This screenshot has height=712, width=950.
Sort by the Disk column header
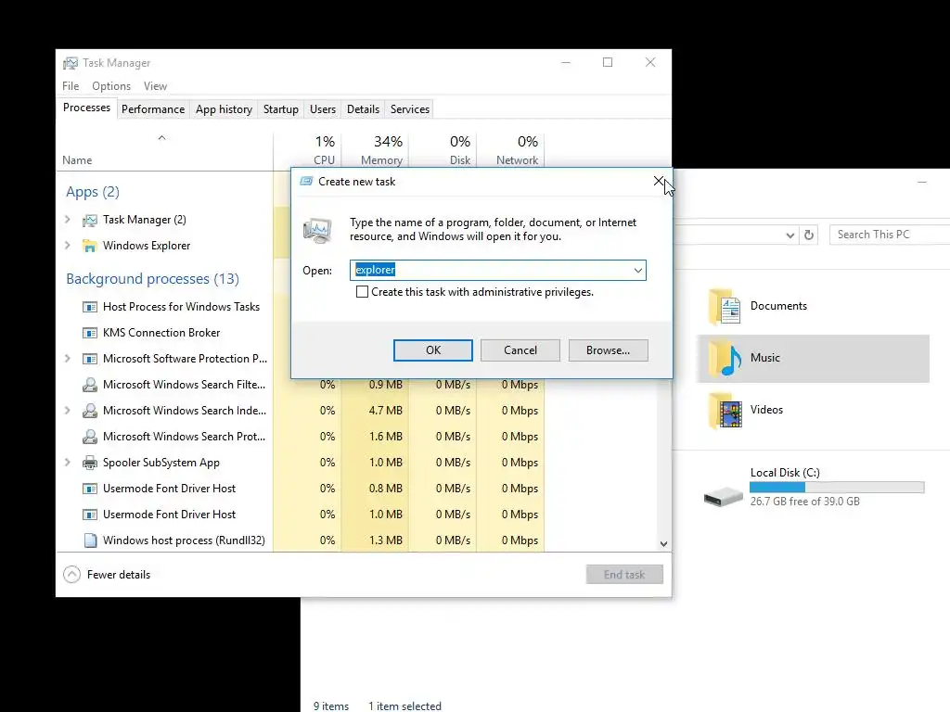pyautogui.click(x=443, y=149)
